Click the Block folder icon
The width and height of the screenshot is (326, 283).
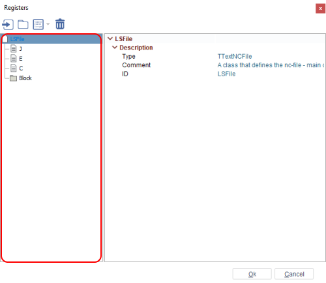13,78
